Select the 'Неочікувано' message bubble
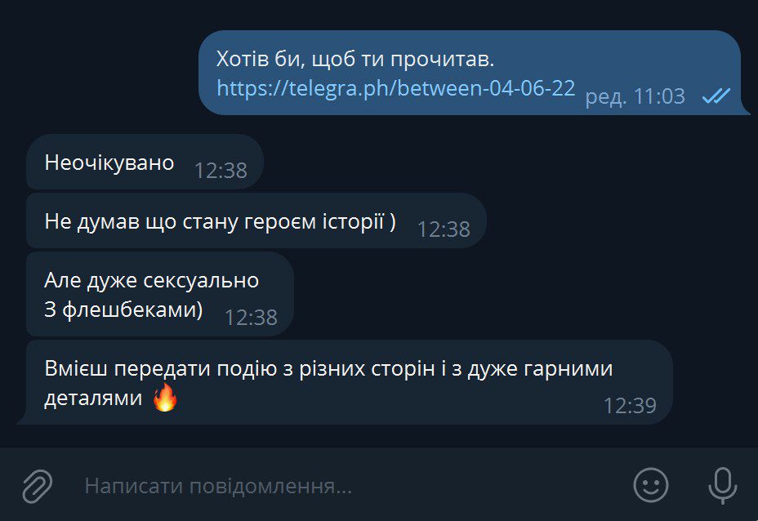This screenshot has width=758, height=521. coord(145,162)
